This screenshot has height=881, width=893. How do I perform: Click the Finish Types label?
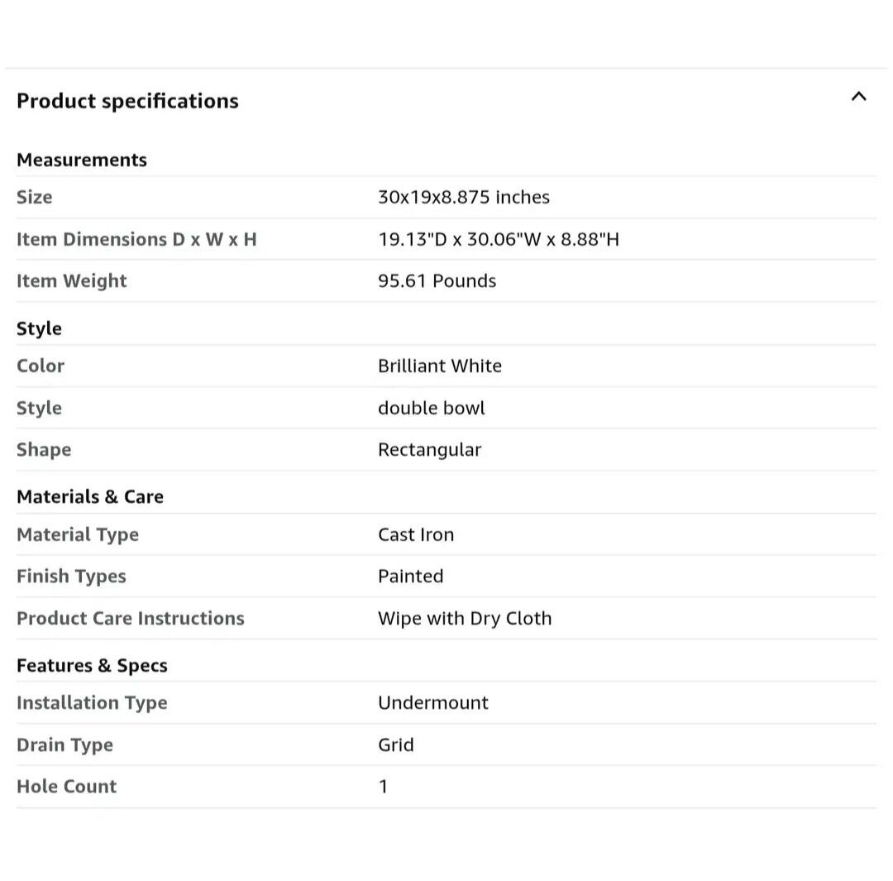tap(71, 576)
